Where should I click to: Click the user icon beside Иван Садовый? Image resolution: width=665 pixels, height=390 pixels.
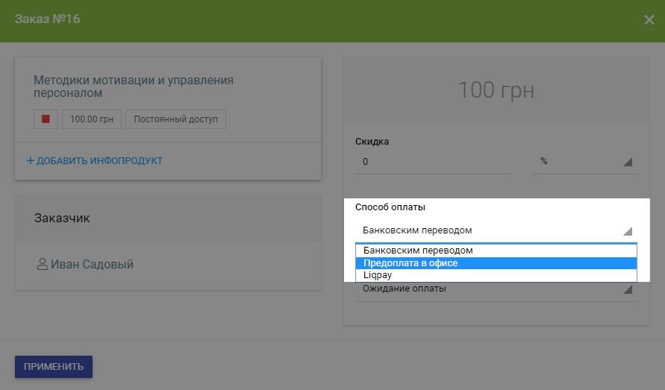42,264
